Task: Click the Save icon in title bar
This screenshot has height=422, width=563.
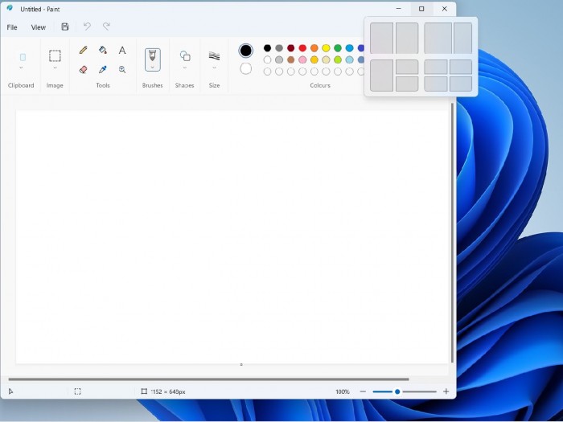Action: point(65,27)
